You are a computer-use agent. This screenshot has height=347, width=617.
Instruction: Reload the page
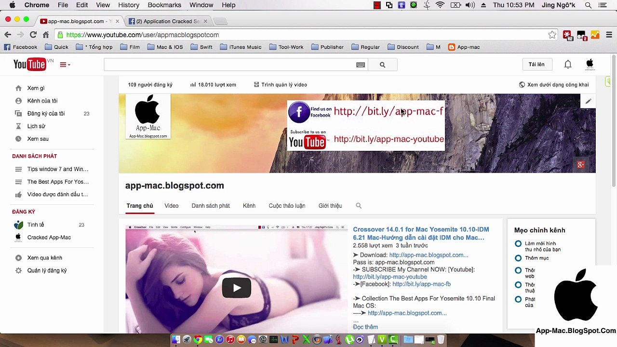point(33,35)
